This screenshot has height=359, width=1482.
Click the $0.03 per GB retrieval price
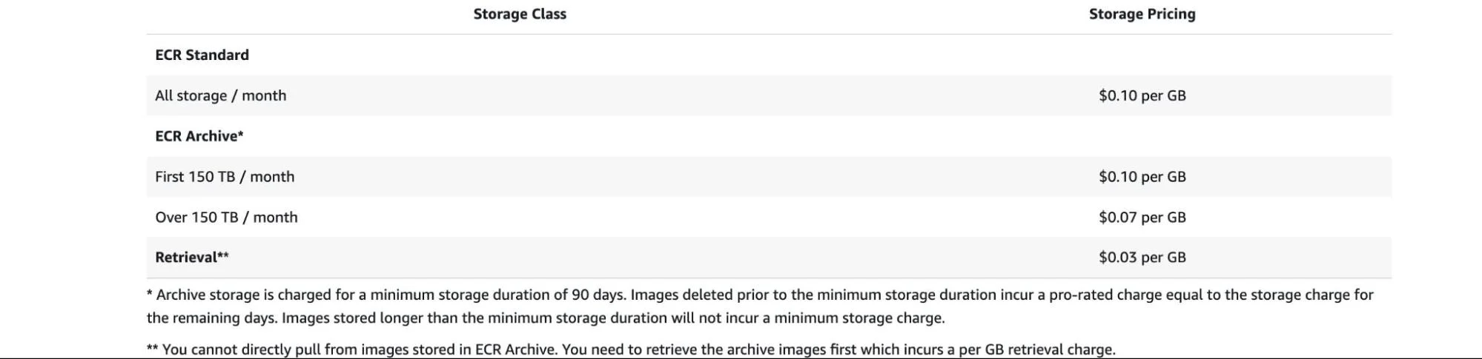[x=1142, y=258]
